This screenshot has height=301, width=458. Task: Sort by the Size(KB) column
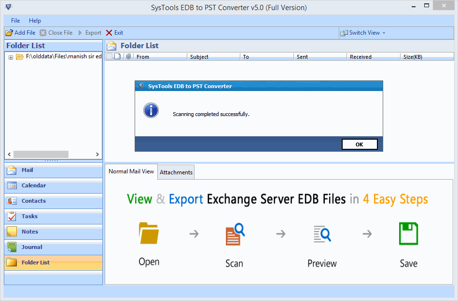(x=427, y=57)
